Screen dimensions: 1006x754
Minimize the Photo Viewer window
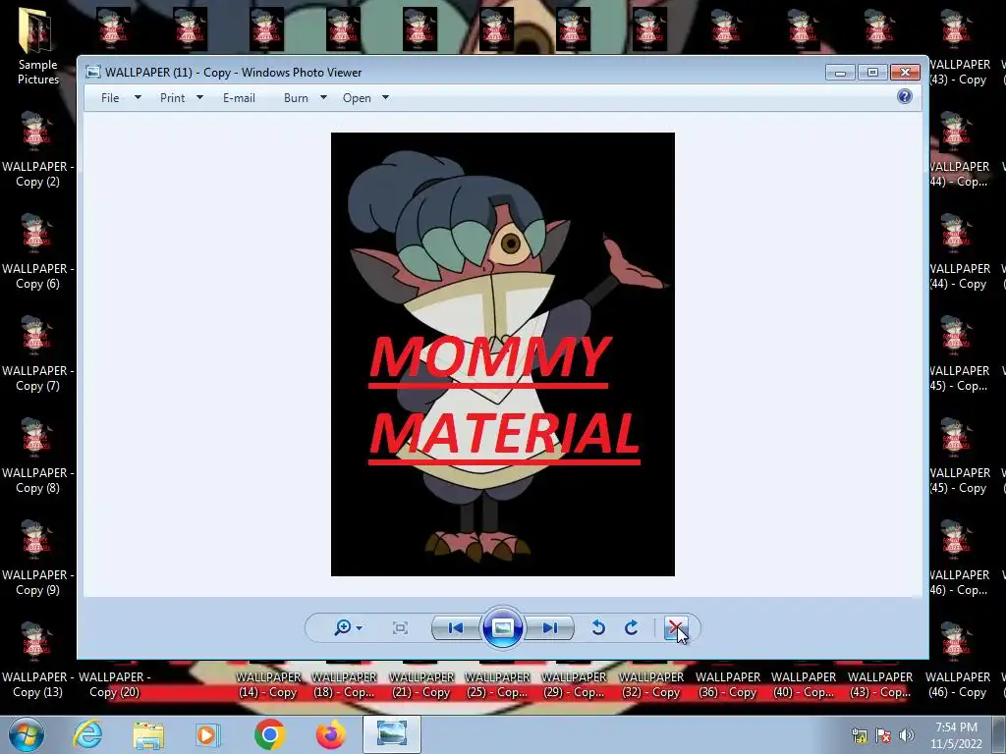pos(840,73)
